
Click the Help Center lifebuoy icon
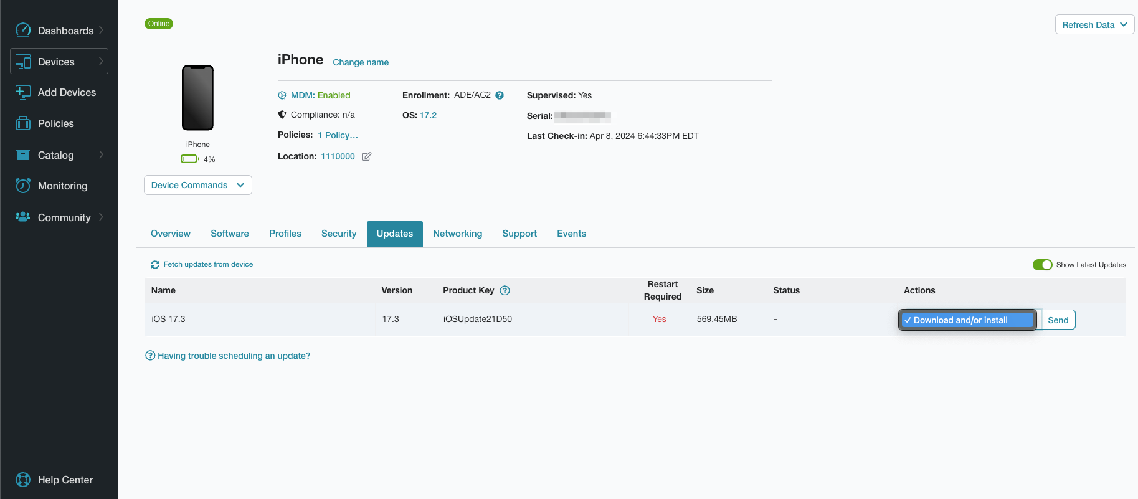[23, 480]
